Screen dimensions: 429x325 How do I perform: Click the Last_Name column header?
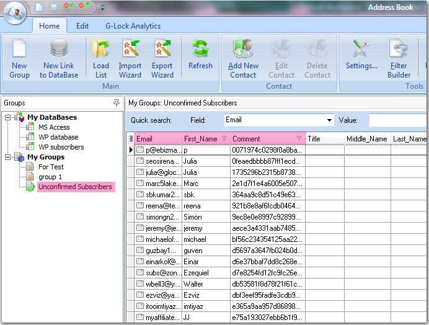(409, 139)
